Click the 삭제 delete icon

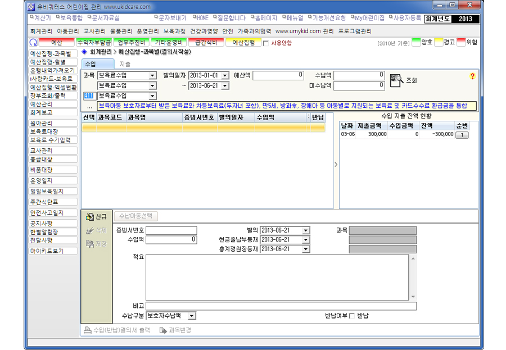click(x=90, y=230)
